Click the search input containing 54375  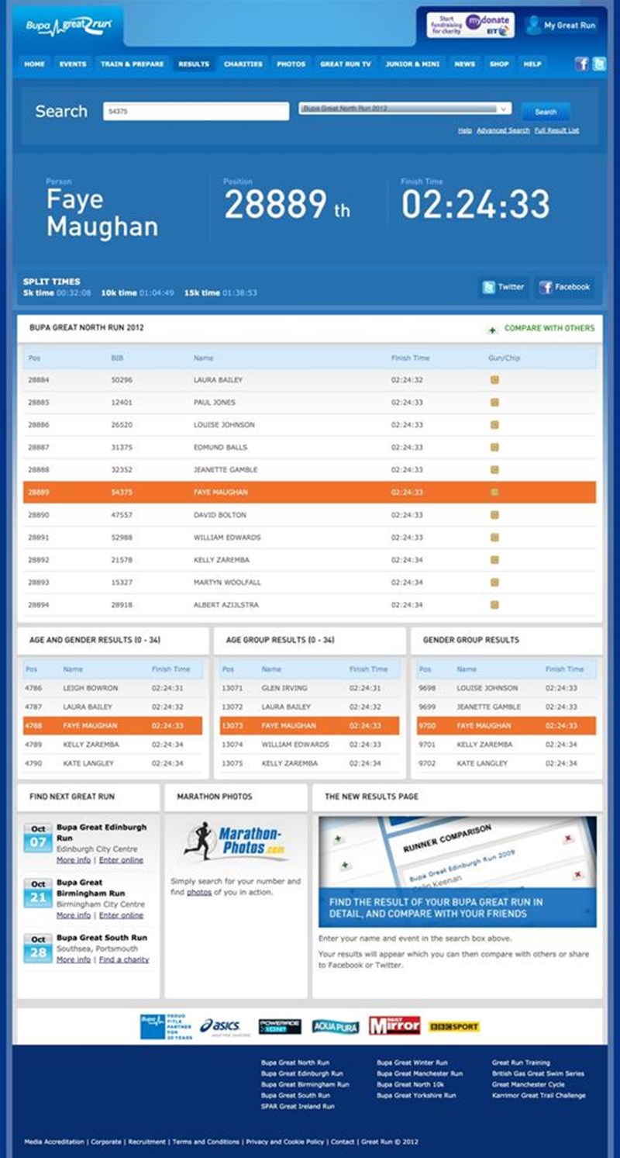tap(196, 112)
